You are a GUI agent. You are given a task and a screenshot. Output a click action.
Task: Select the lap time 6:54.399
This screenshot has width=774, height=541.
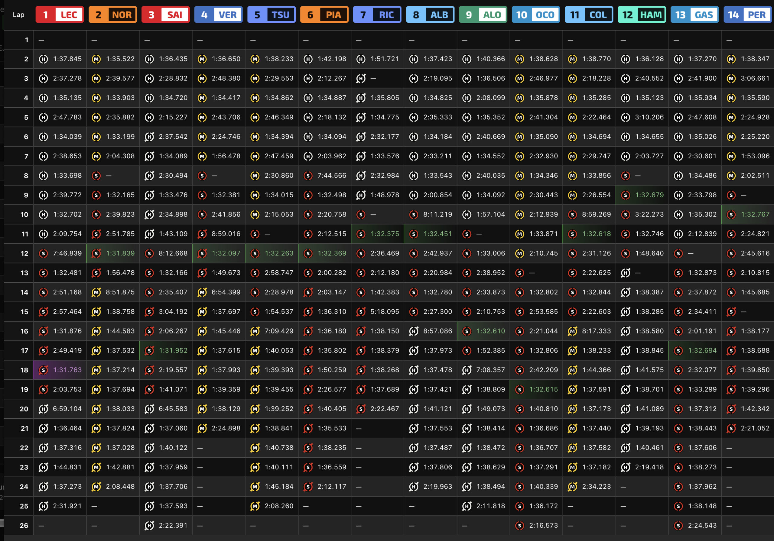click(x=226, y=292)
